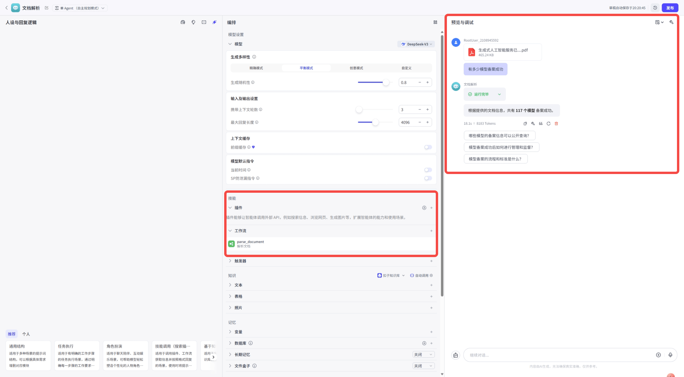Add a workflow with plus icon
Image resolution: width=684 pixels, height=377 pixels.
[431, 231]
